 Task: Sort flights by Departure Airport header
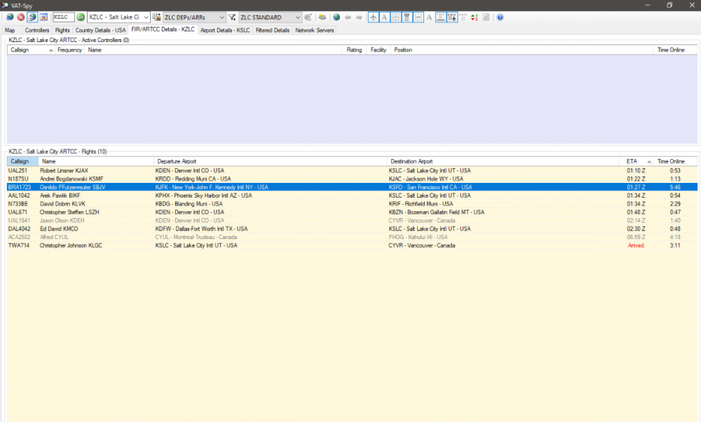click(177, 161)
